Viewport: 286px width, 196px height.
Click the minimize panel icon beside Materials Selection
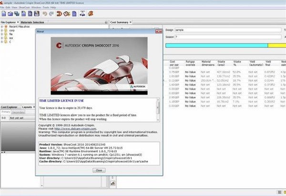click(x=106, y=22)
